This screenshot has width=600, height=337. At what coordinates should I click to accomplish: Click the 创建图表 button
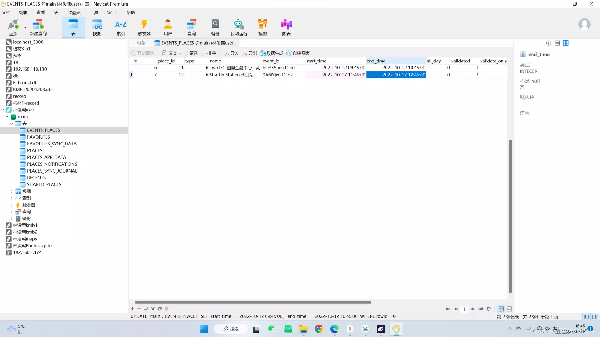point(298,53)
